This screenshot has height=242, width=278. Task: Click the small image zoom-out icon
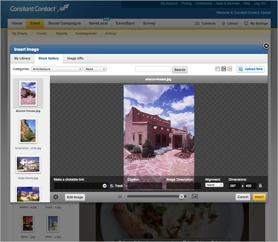click(x=120, y=196)
